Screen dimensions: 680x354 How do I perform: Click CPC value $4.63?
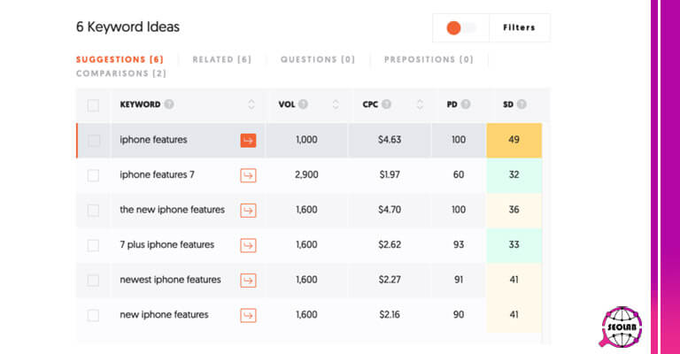[390, 140]
